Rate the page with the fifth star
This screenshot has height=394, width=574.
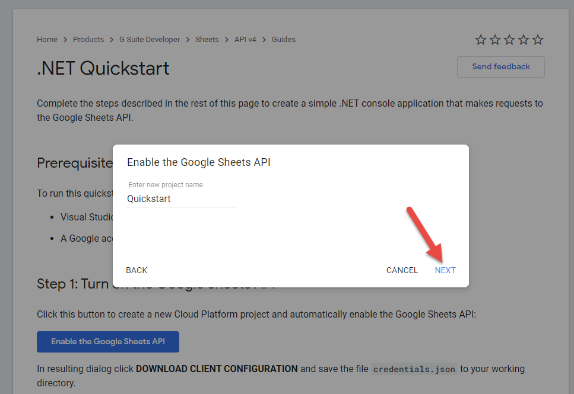[538, 40]
